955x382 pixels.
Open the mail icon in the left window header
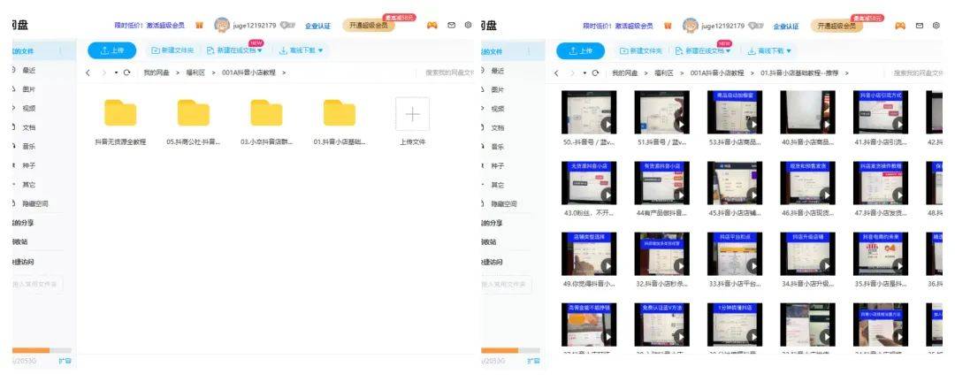(x=451, y=26)
